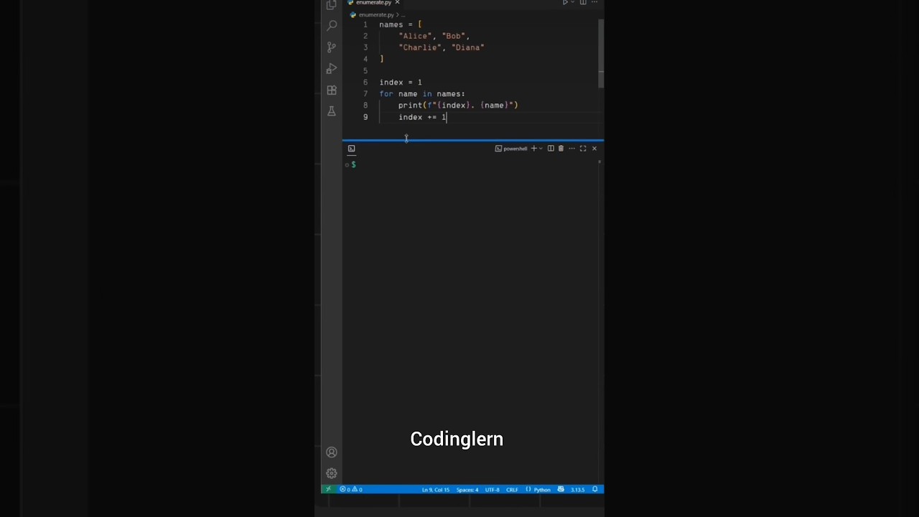Click on the "Charlie" string
This screenshot has height=517, width=919.
(420, 47)
